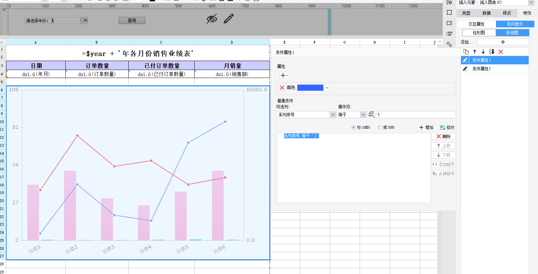
Task: Click the year selection input field
Action: [x=66, y=20]
